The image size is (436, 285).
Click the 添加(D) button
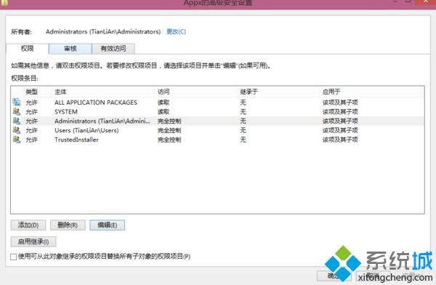tap(28, 225)
